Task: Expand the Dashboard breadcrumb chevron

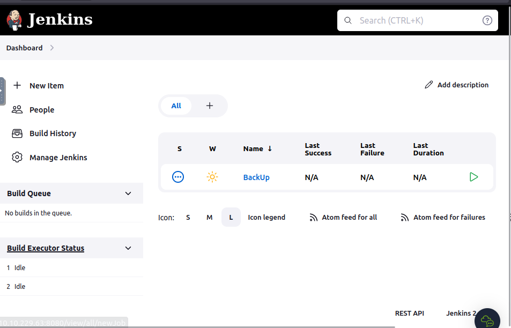Action: coord(52,48)
